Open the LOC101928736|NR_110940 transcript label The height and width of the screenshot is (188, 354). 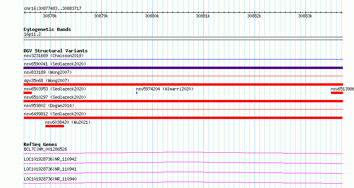(50, 179)
